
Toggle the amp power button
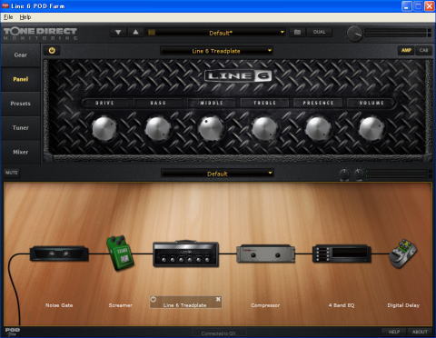coord(52,51)
